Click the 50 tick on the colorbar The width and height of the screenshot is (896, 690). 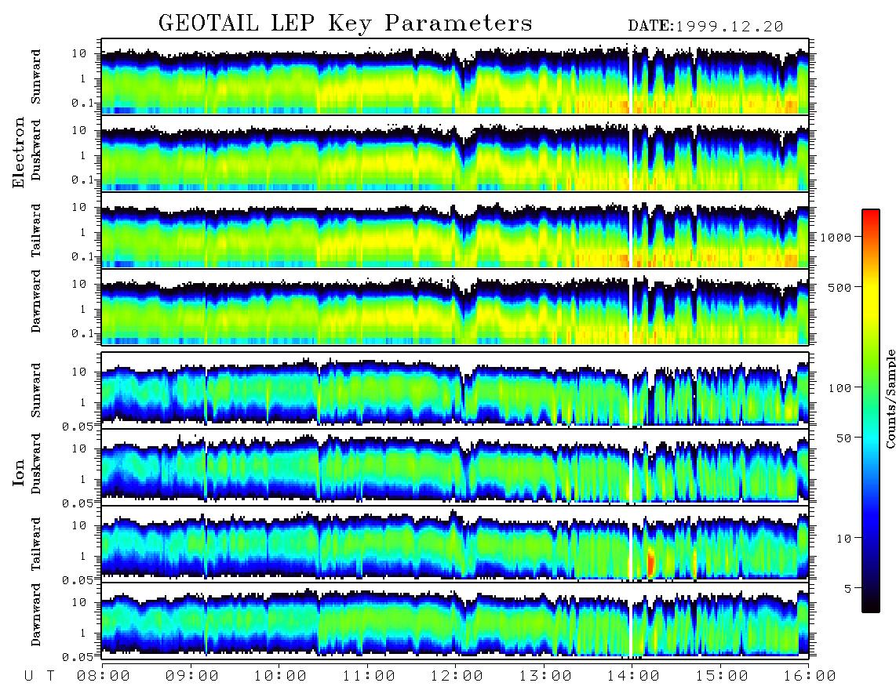pos(843,438)
